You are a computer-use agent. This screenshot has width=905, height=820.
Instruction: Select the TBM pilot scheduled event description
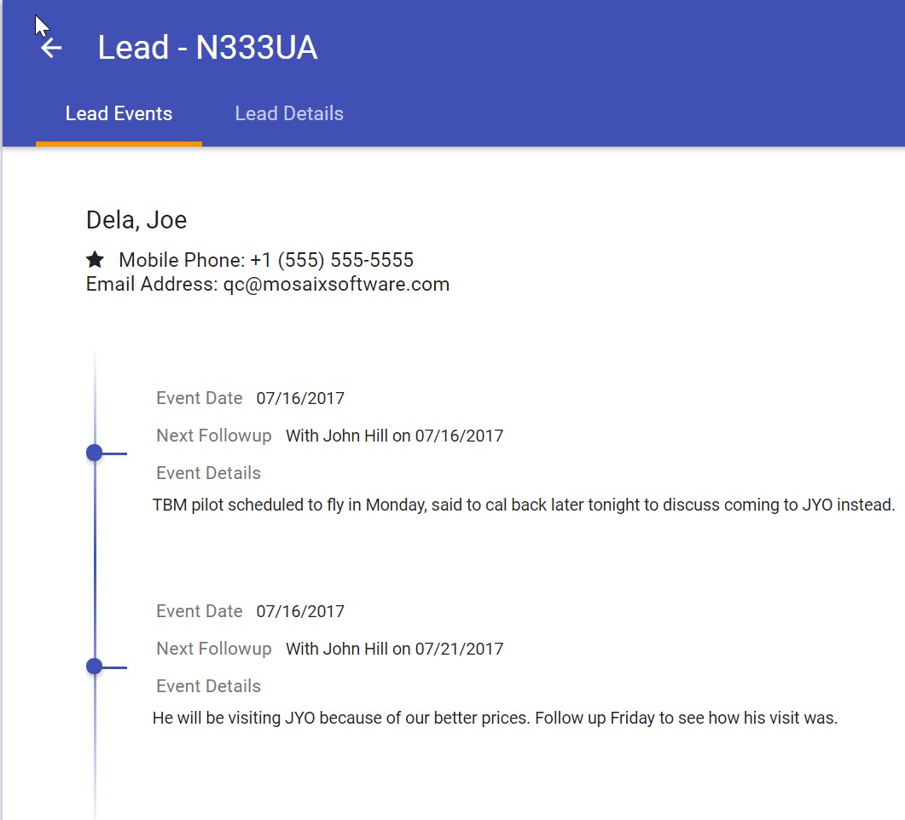point(523,505)
